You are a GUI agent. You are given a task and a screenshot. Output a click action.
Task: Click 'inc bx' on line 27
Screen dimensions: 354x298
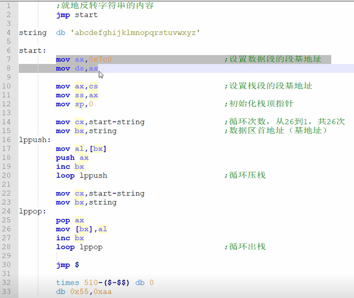pyautogui.click(x=70, y=238)
